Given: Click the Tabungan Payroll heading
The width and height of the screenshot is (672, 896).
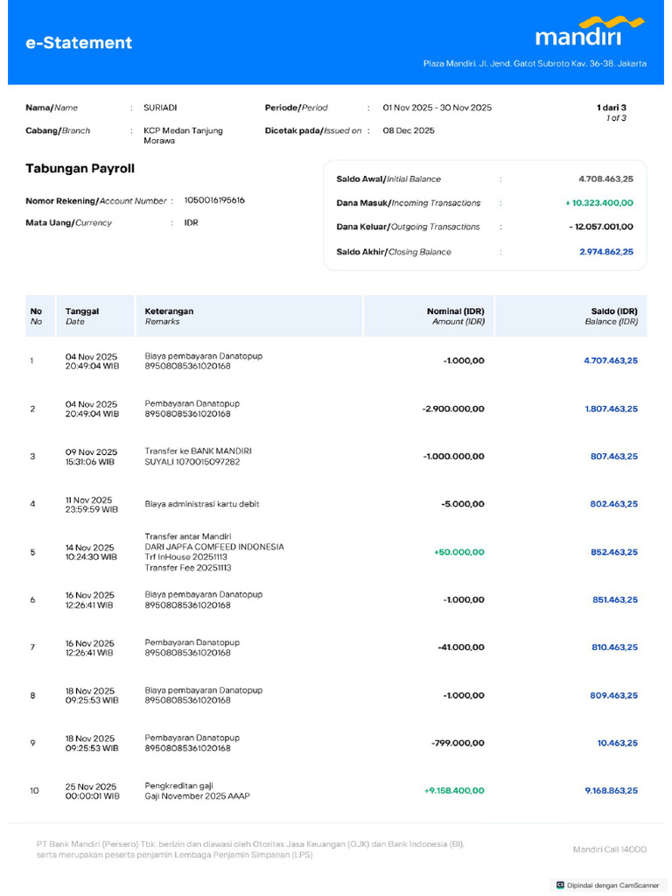Looking at the screenshot, I should click(x=80, y=169).
